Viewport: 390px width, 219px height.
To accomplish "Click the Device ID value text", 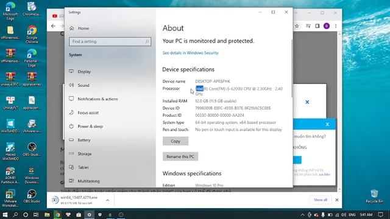I will tap(233, 108).
